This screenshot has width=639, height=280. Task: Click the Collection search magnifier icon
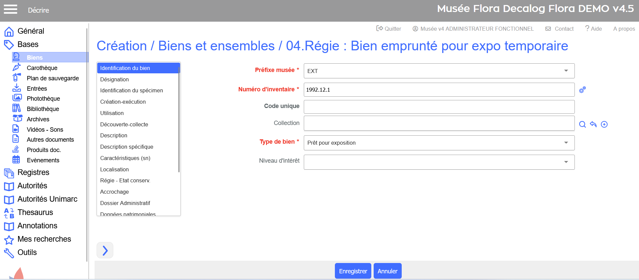pos(583,124)
